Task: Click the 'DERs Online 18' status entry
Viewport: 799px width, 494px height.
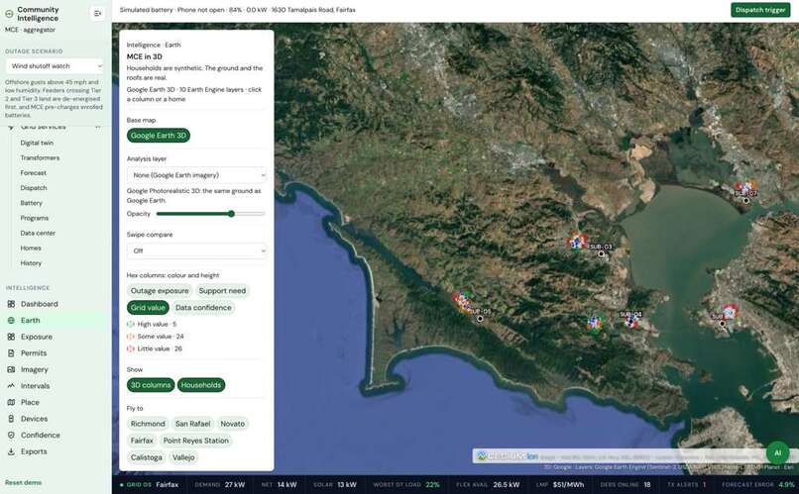Action: pyautogui.click(x=626, y=485)
